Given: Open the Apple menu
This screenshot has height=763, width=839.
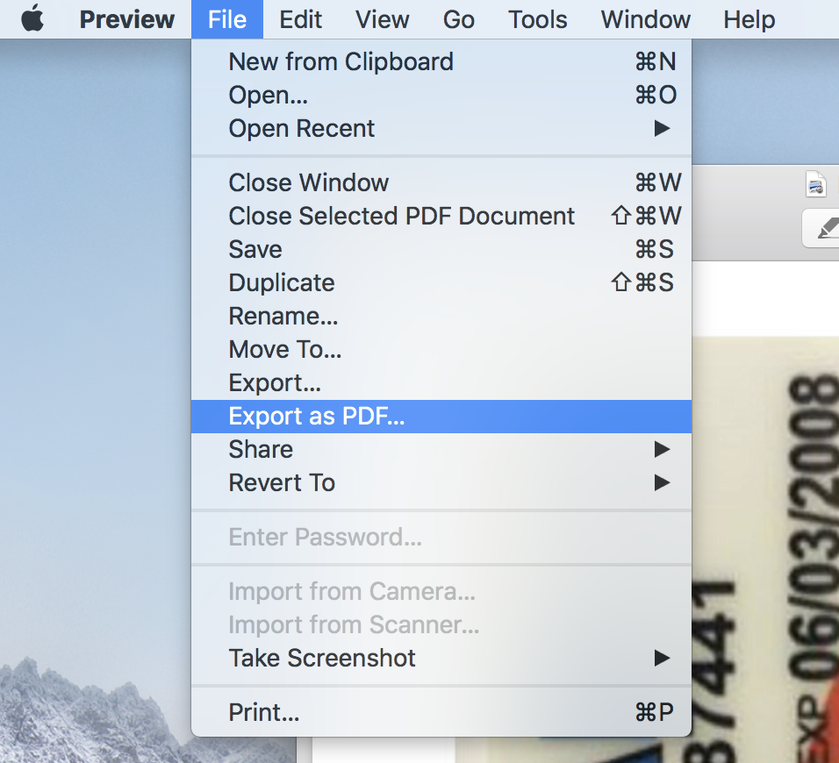Looking at the screenshot, I should pos(32,19).
